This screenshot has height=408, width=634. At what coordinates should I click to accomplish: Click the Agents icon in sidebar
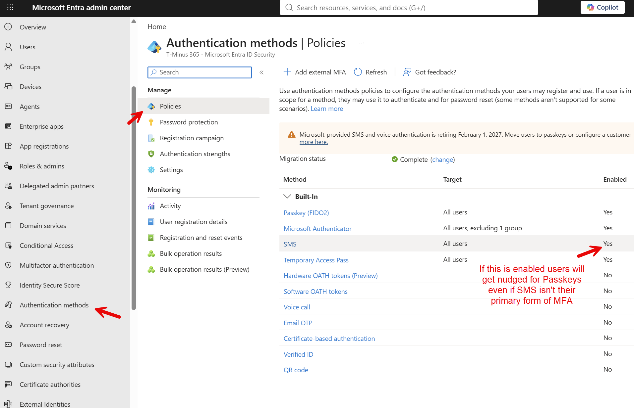(8, 106)
